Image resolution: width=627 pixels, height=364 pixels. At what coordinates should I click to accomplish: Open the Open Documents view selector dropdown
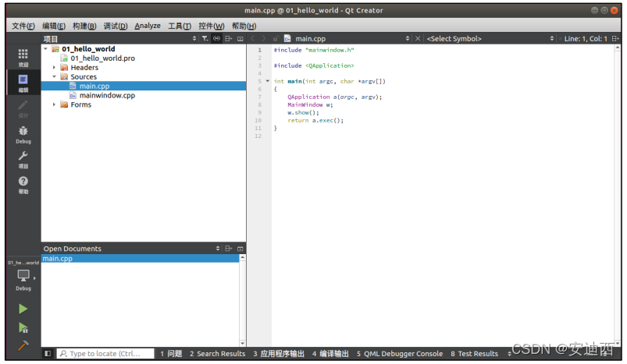coord(218,249)
